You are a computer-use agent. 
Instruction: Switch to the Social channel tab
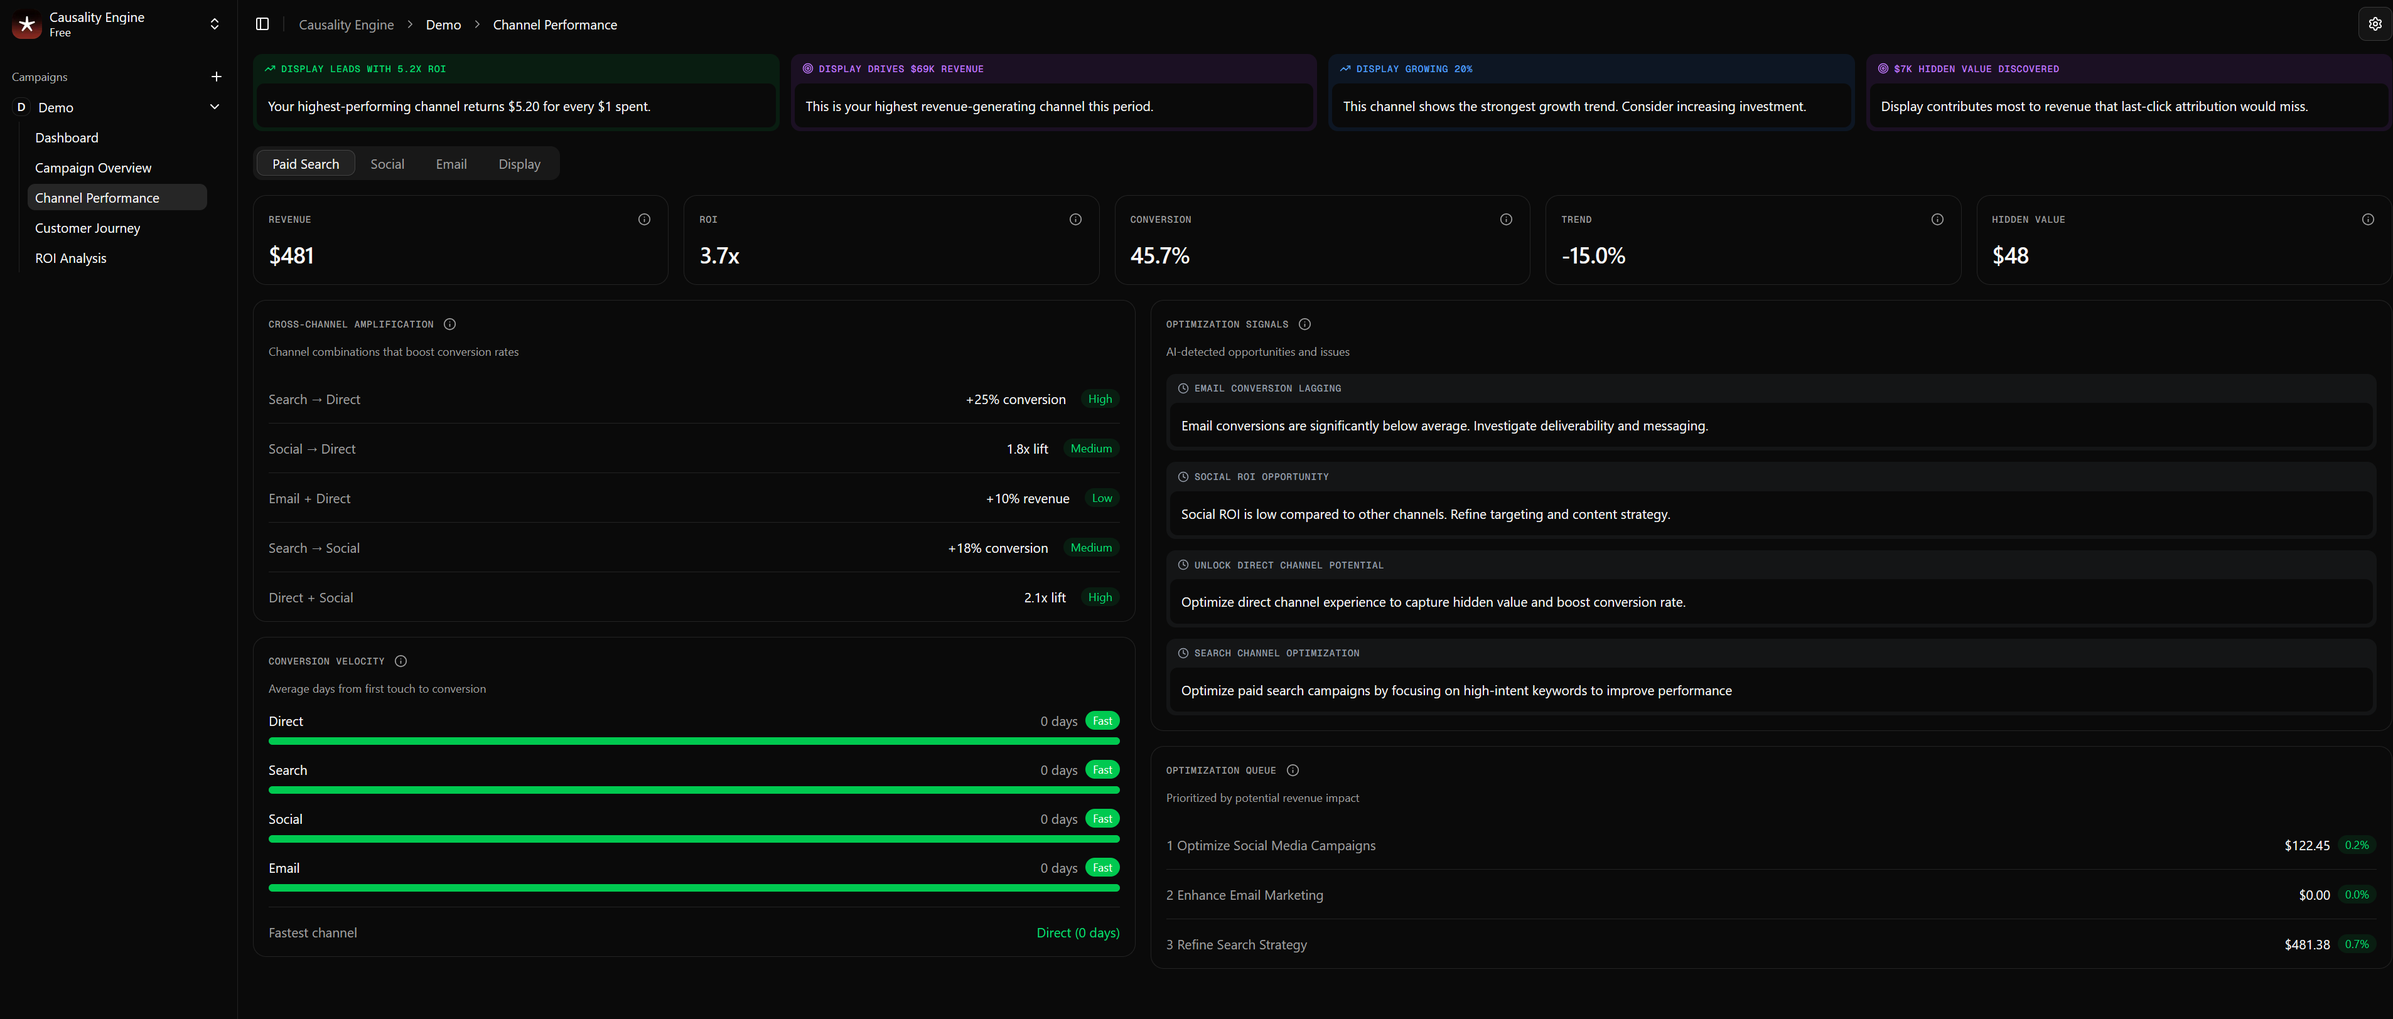387,164
